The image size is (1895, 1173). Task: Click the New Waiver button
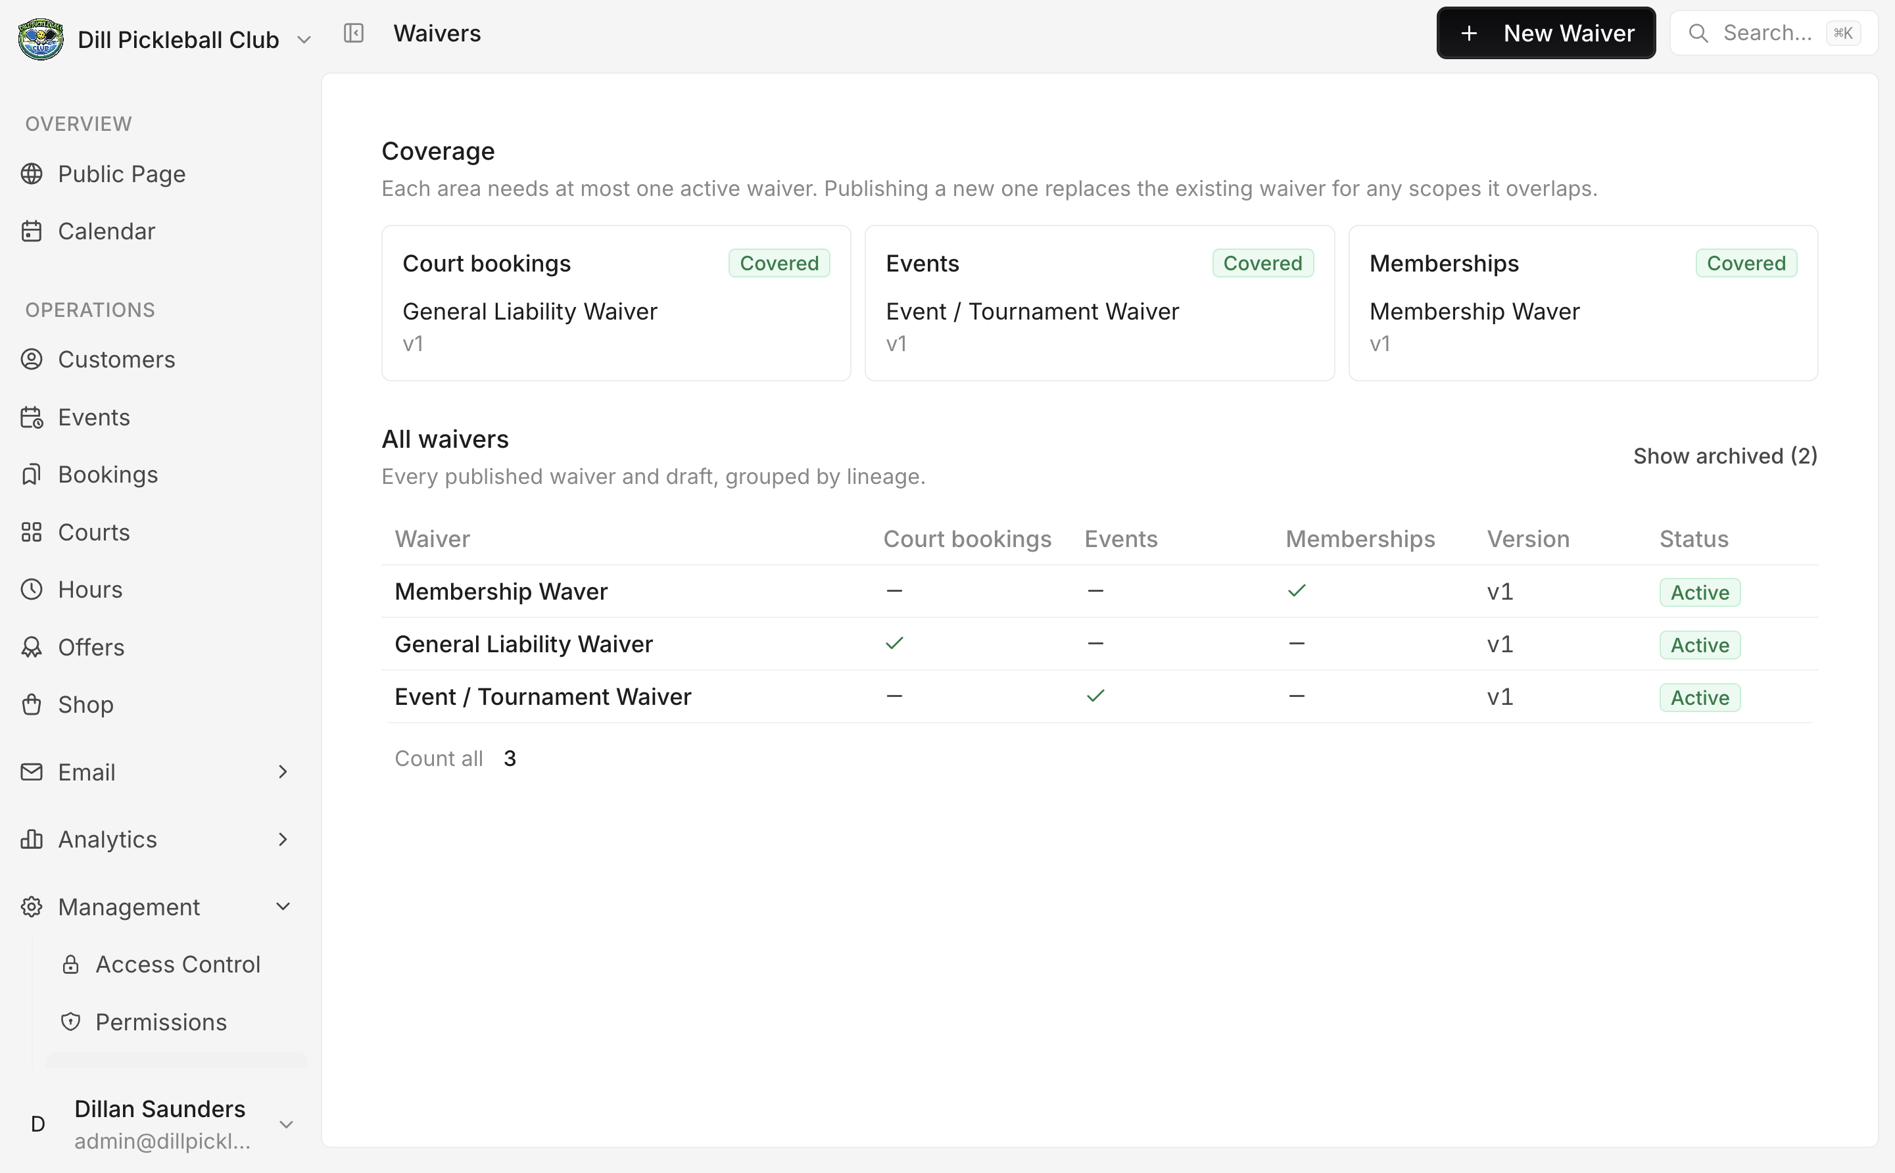click(x=1545, y=33)
